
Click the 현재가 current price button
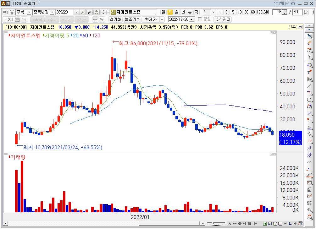(x=151, y=19)
